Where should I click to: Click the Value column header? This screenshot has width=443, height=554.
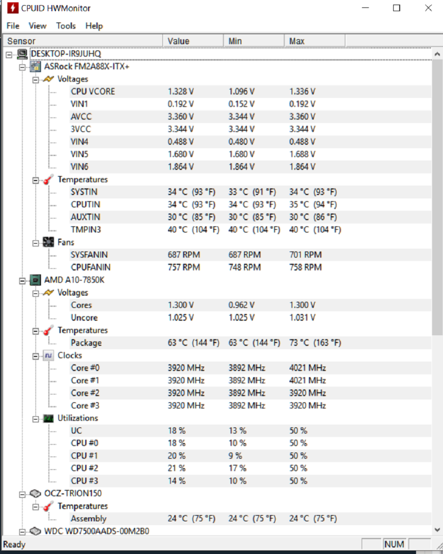(193, 41)
